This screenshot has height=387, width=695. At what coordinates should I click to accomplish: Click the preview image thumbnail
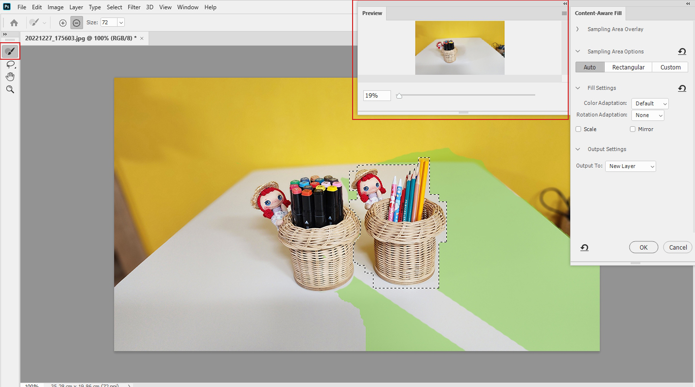point(459,48)
